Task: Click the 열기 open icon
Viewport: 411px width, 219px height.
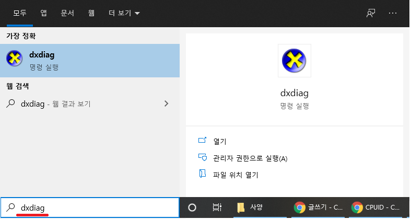Action: 202,140
